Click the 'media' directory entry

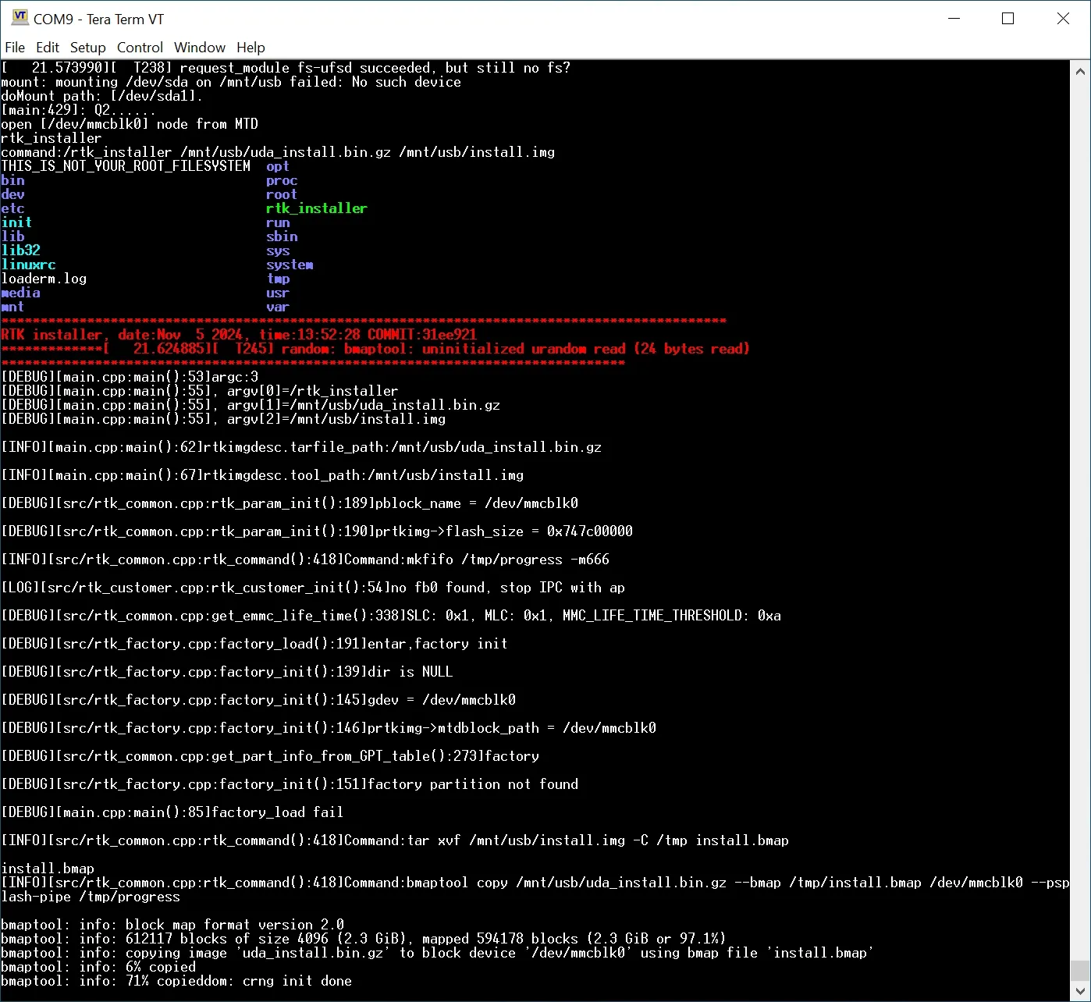[x=20, y=293]
